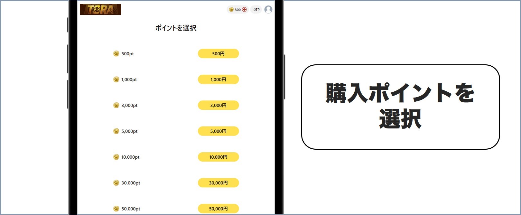
Task: Click the paw coin icon beside 30,000pt
Action: click(x=116, y=183)
